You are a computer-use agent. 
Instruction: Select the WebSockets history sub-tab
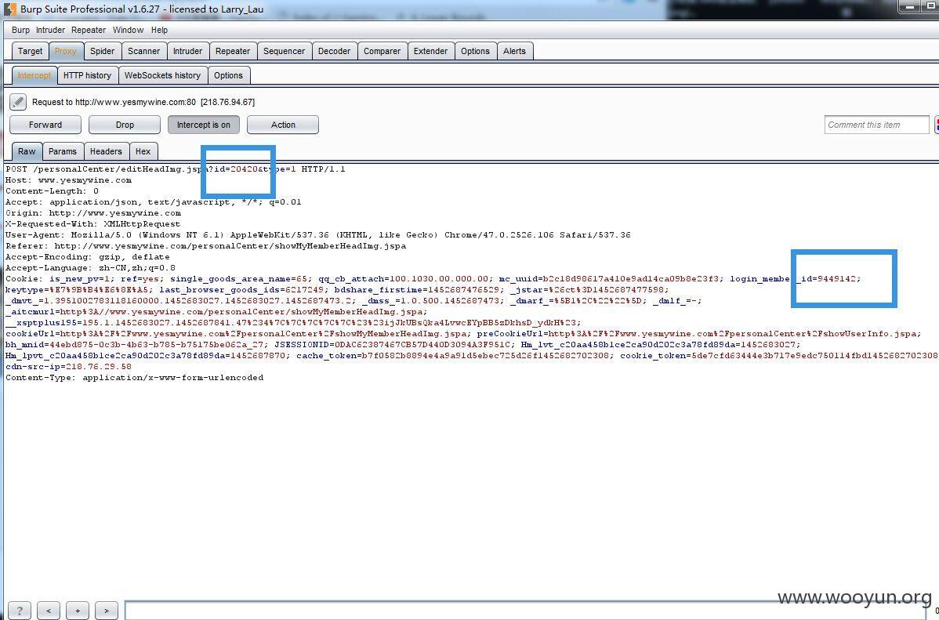162,75
